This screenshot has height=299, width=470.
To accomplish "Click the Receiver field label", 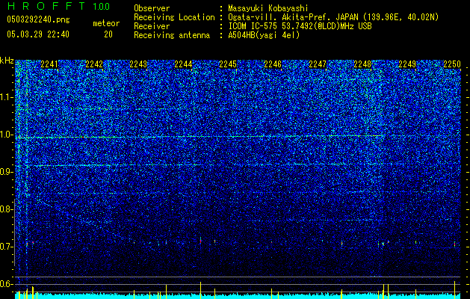I will 152,26.
